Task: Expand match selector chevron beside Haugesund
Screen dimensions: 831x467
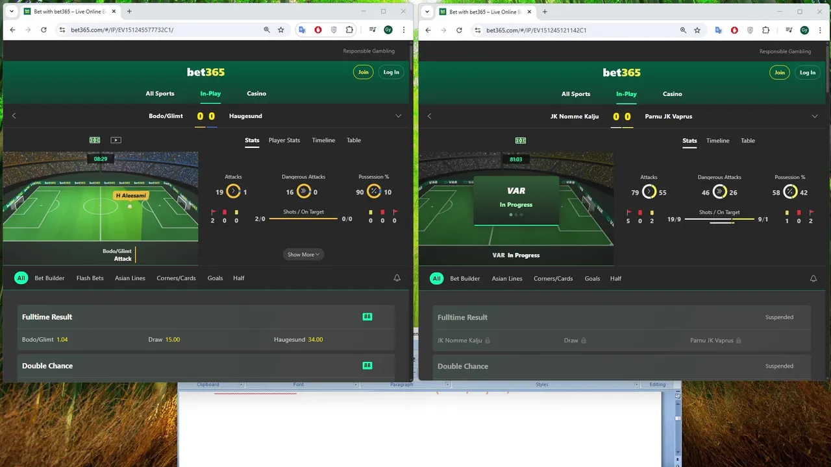Action: [399, 116]
